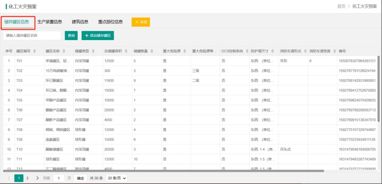Open the 20条/页 page size dropdown
382x184 pixels.
[117, 178]
